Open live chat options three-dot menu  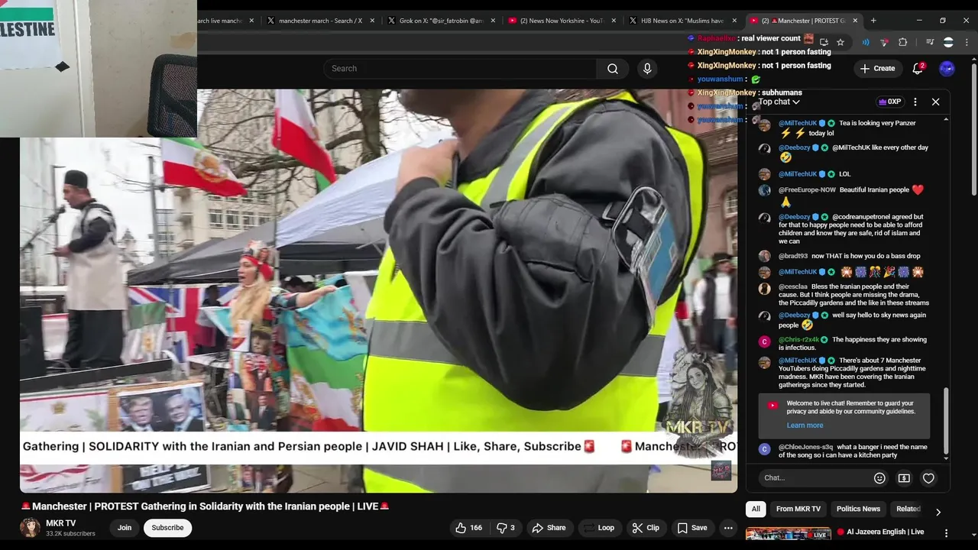coord(915,102)
